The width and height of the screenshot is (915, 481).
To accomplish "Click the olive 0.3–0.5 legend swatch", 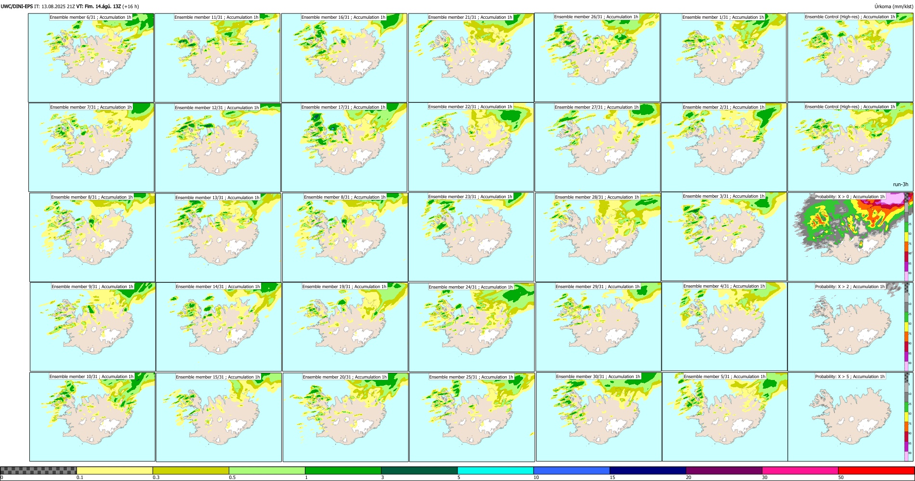I will (x=191, y=470).
